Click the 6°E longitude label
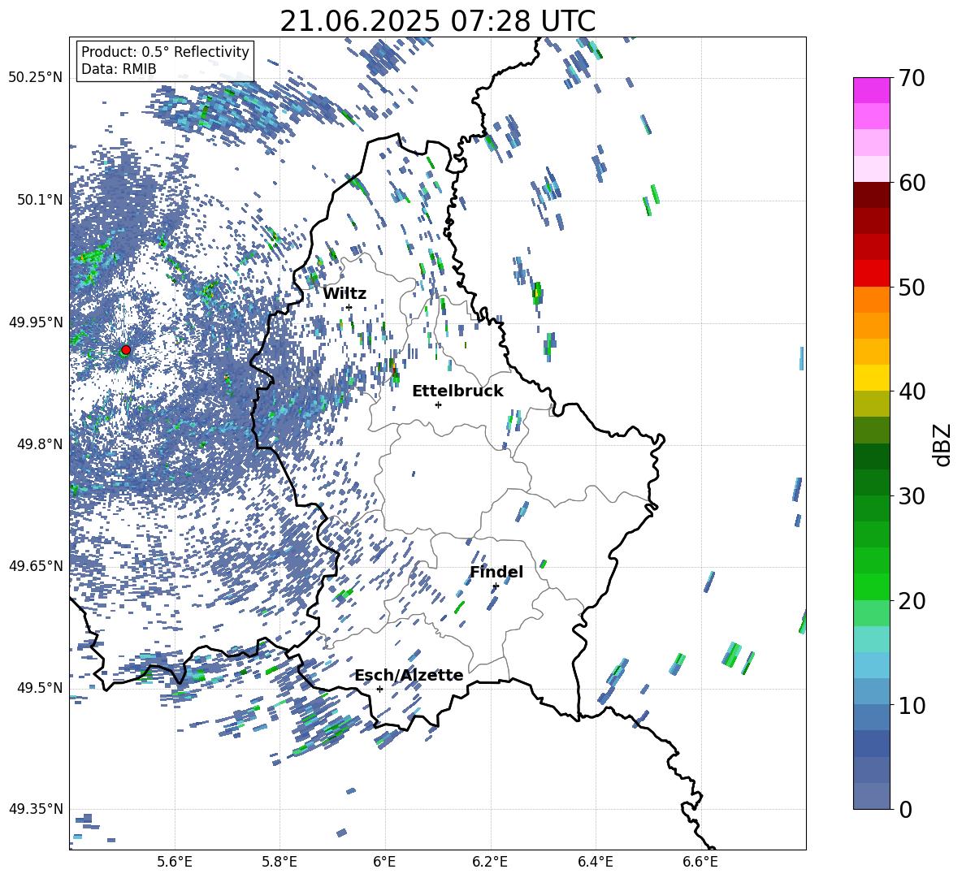 tap(384, 862)
